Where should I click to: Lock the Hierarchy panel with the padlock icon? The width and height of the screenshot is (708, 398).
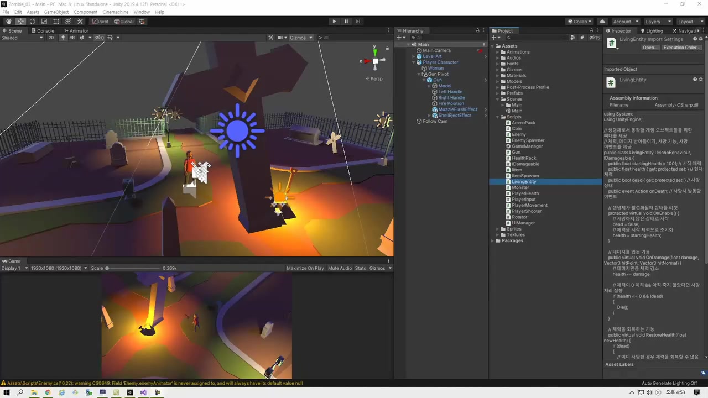coord(477,31)
